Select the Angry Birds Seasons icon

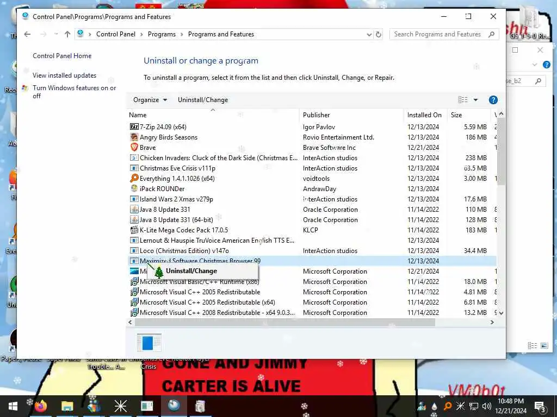134,137
